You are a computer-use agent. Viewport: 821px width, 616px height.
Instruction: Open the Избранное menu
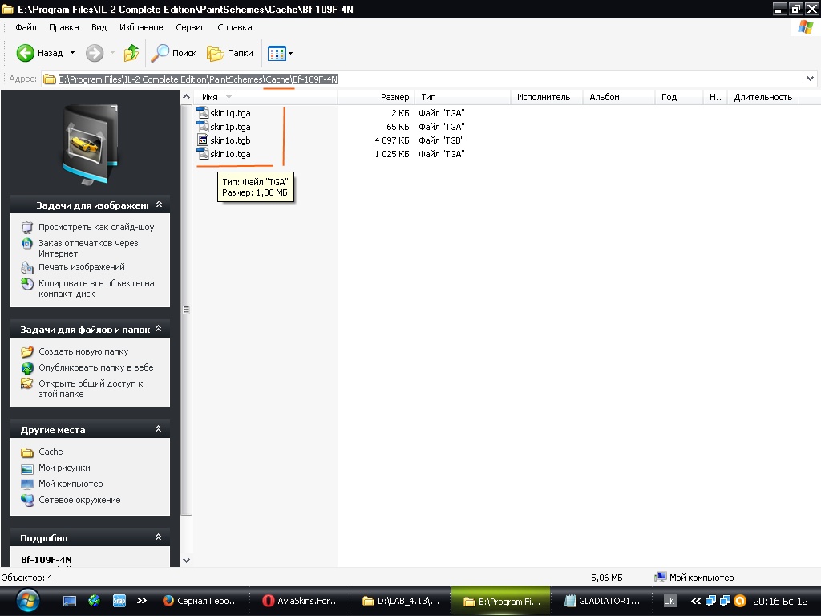tap(141, 27)
